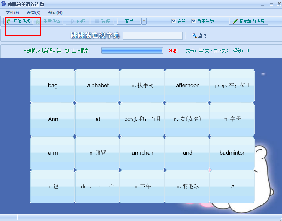Open the 文件(F) menu

coord(12,13)
